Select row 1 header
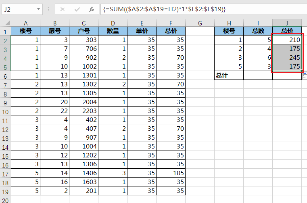The image size is (307, 203). click(5, 31)
